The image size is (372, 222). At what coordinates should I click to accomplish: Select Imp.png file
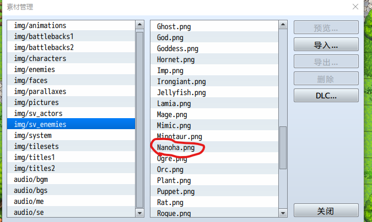point(214,70)
